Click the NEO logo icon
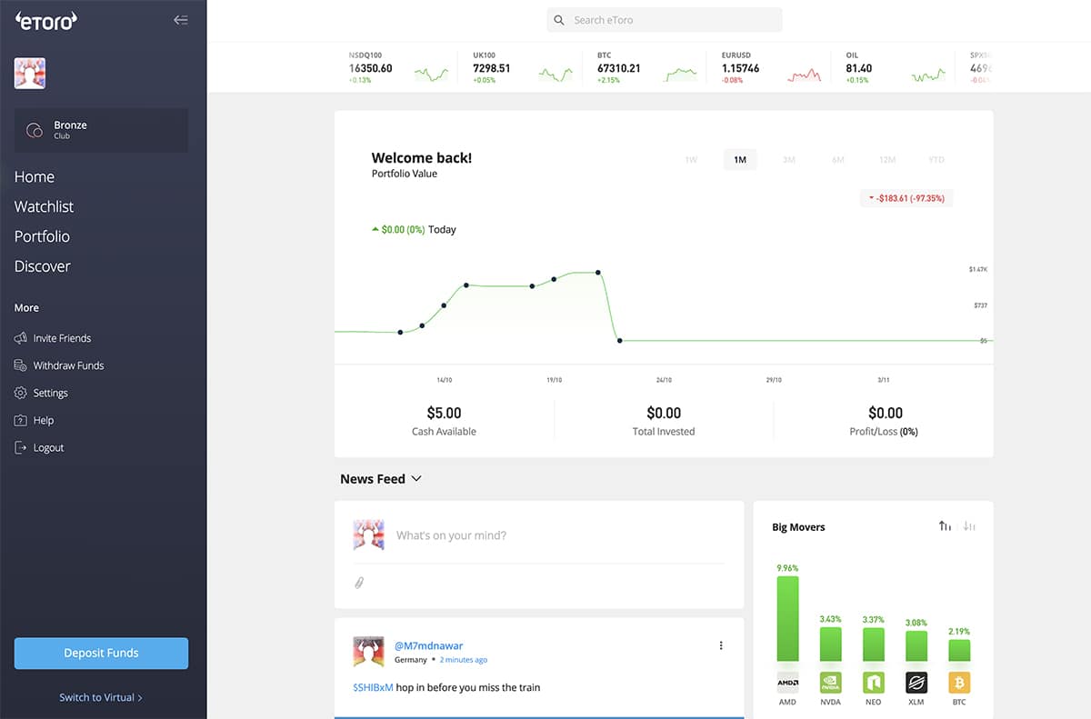 (873, 682)
